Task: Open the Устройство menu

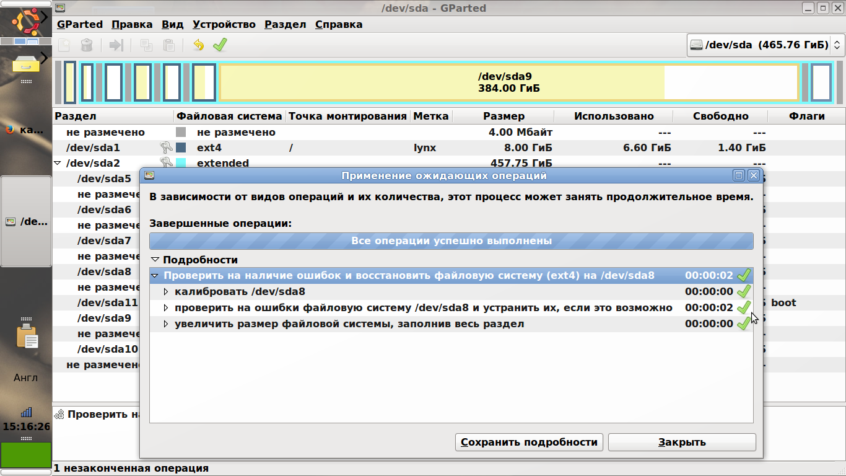Action: click(x=224, y=25)
